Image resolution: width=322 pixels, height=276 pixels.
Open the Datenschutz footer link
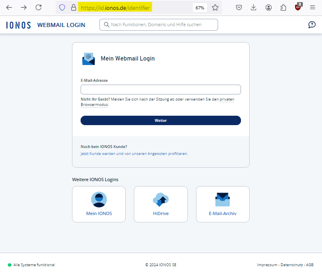[x=292, y=265]
